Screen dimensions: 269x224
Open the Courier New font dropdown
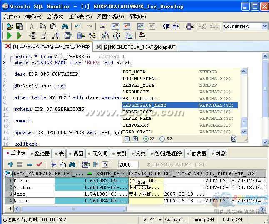click(x=264, y=26)
